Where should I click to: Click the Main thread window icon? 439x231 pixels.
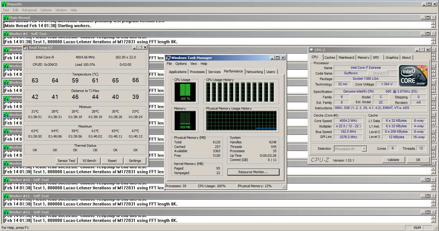(x=6, y=18)
